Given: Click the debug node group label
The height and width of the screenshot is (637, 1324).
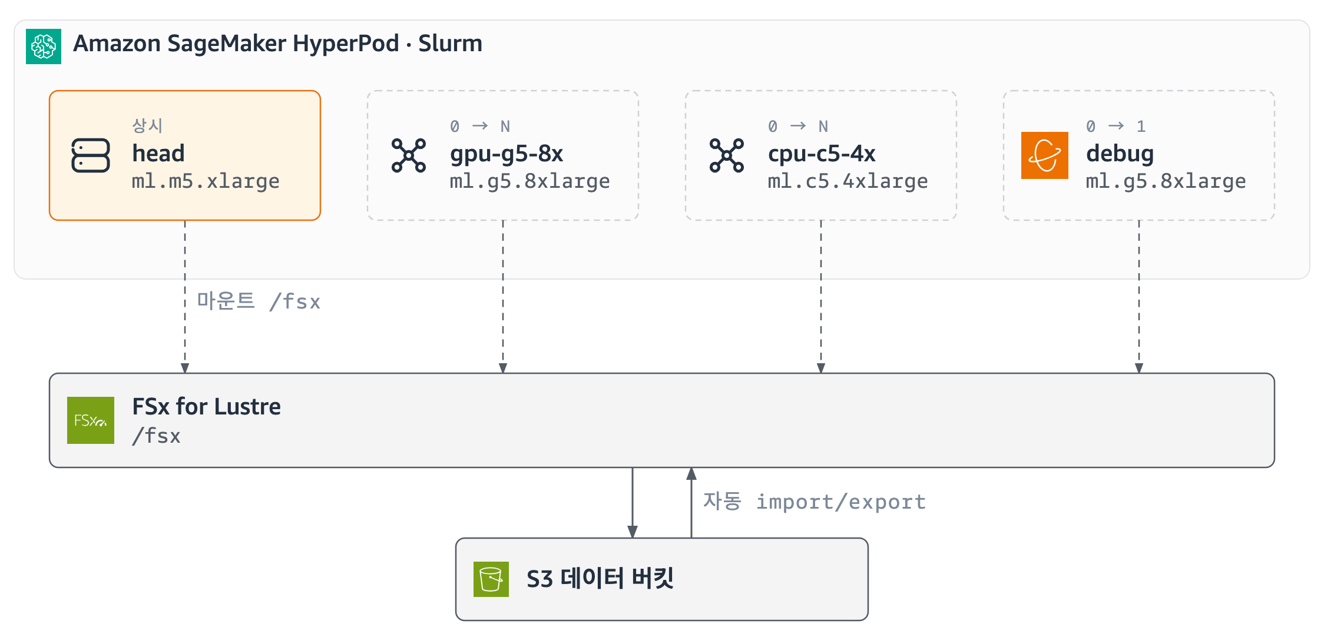Looking at the screenshot, I should pyautogui.click(x=1120, y=154).
